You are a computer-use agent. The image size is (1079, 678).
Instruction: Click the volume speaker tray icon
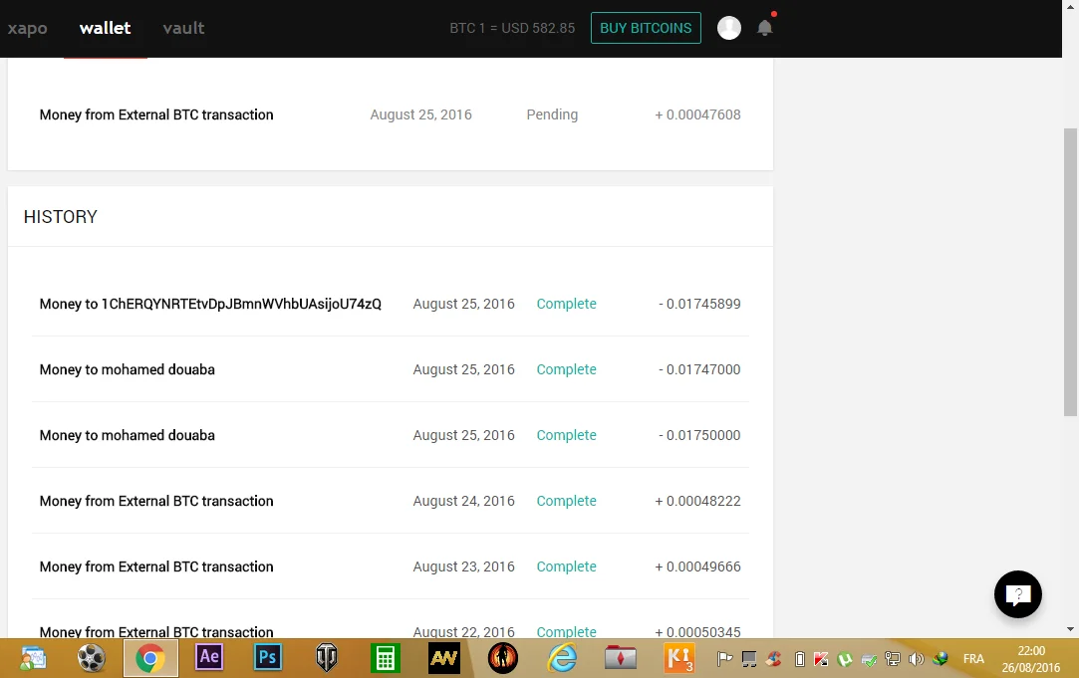tap(916, 659)
